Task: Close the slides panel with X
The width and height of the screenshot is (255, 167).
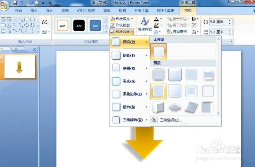Action: click(x=35, y=49)
